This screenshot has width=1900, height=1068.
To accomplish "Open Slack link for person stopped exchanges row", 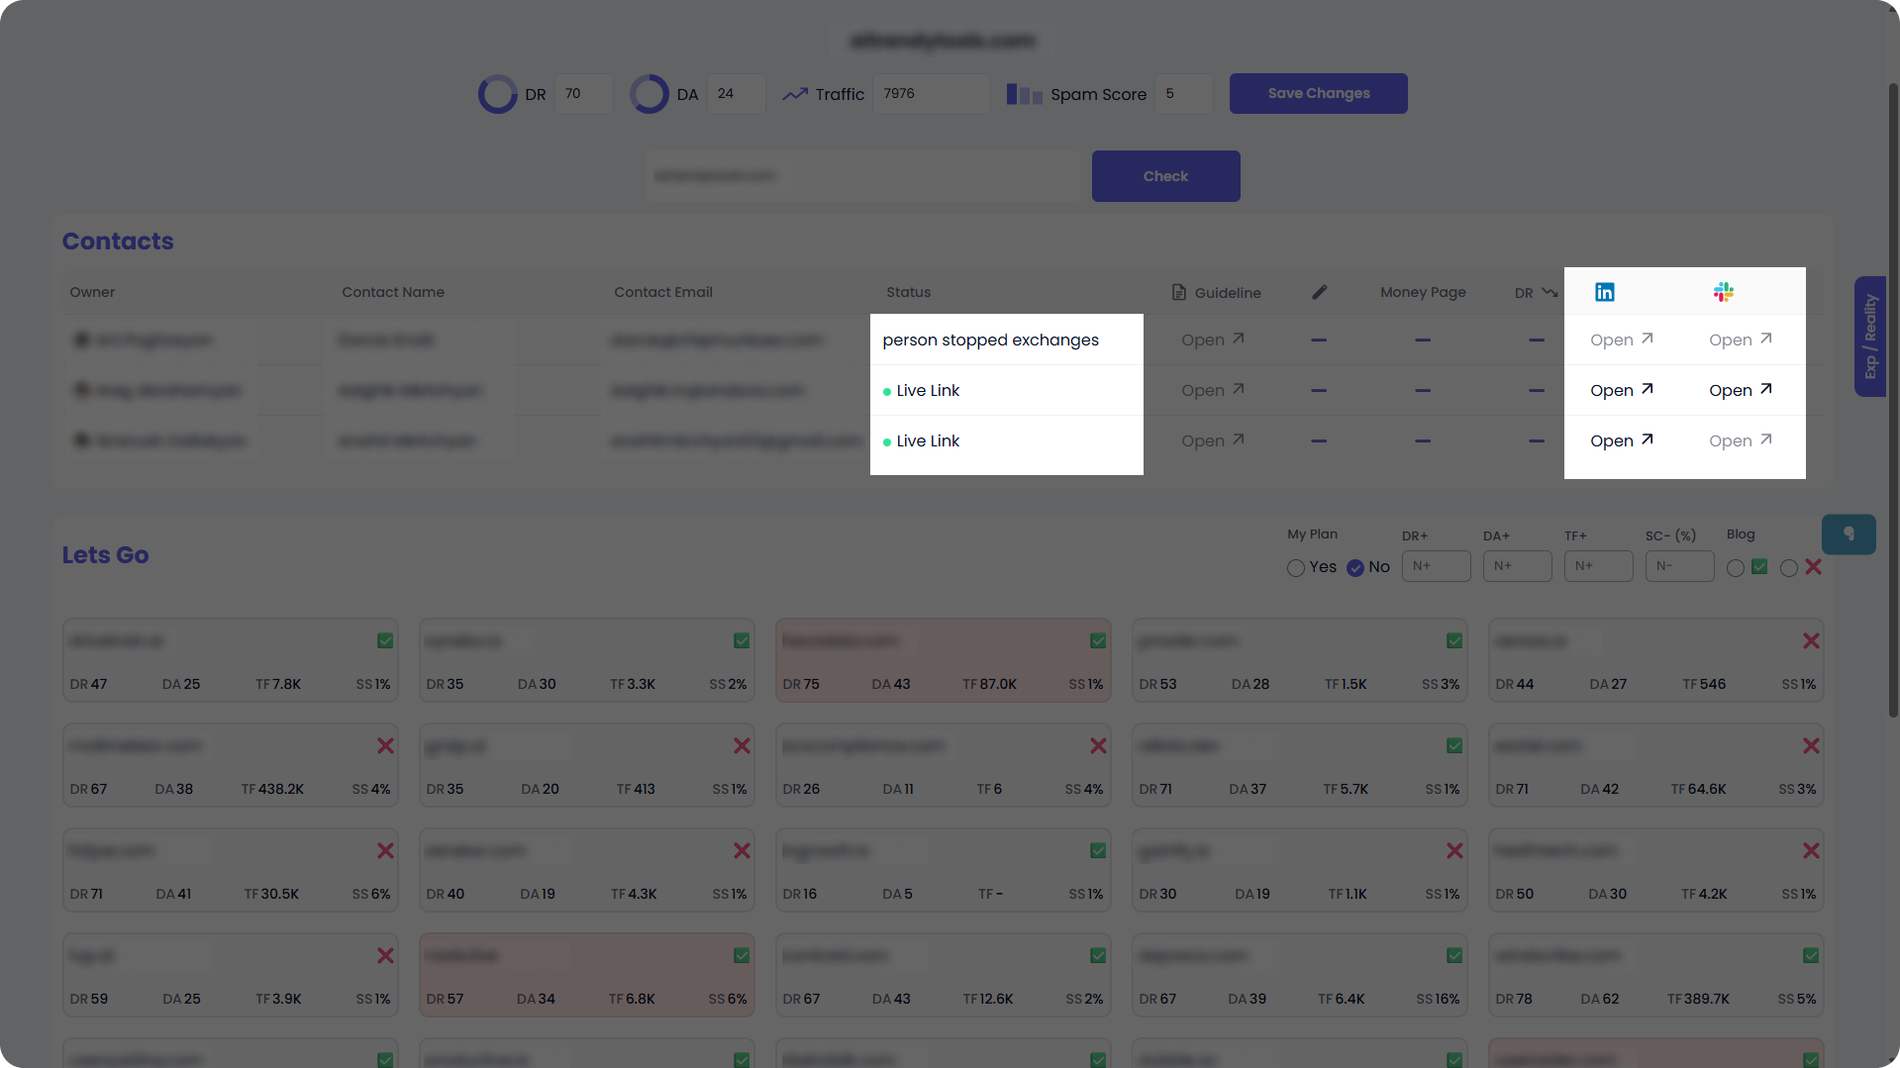I will tap(1741, 340).
